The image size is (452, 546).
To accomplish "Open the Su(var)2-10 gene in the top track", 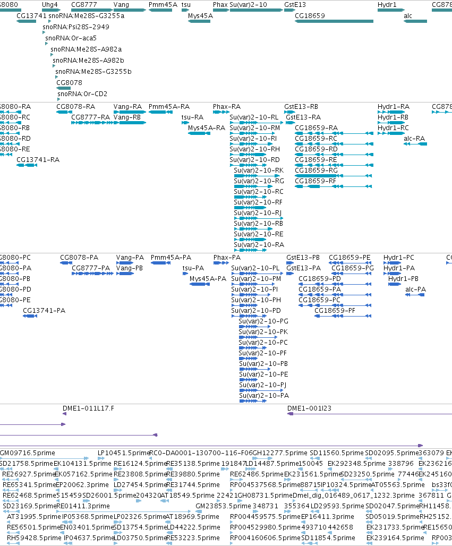I will 257,10.
